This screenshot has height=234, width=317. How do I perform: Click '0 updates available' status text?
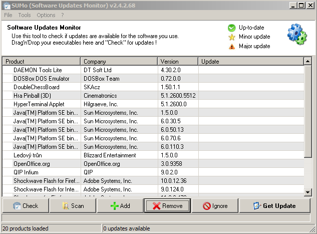[x=127, y=228]
